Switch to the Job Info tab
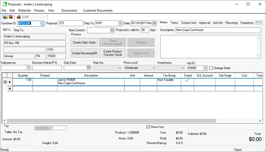 (217, 23)
